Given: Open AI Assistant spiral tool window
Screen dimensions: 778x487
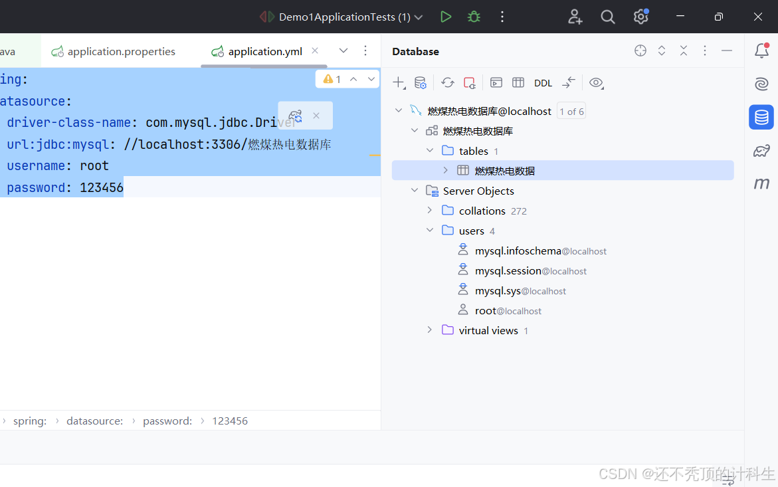Looking at the screenshot, I should (x=761, y=84).
